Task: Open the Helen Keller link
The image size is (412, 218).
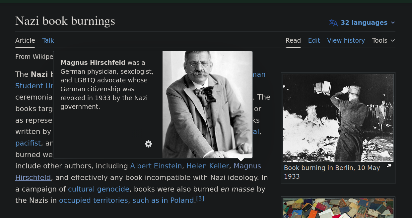Action: pos(208,166)
